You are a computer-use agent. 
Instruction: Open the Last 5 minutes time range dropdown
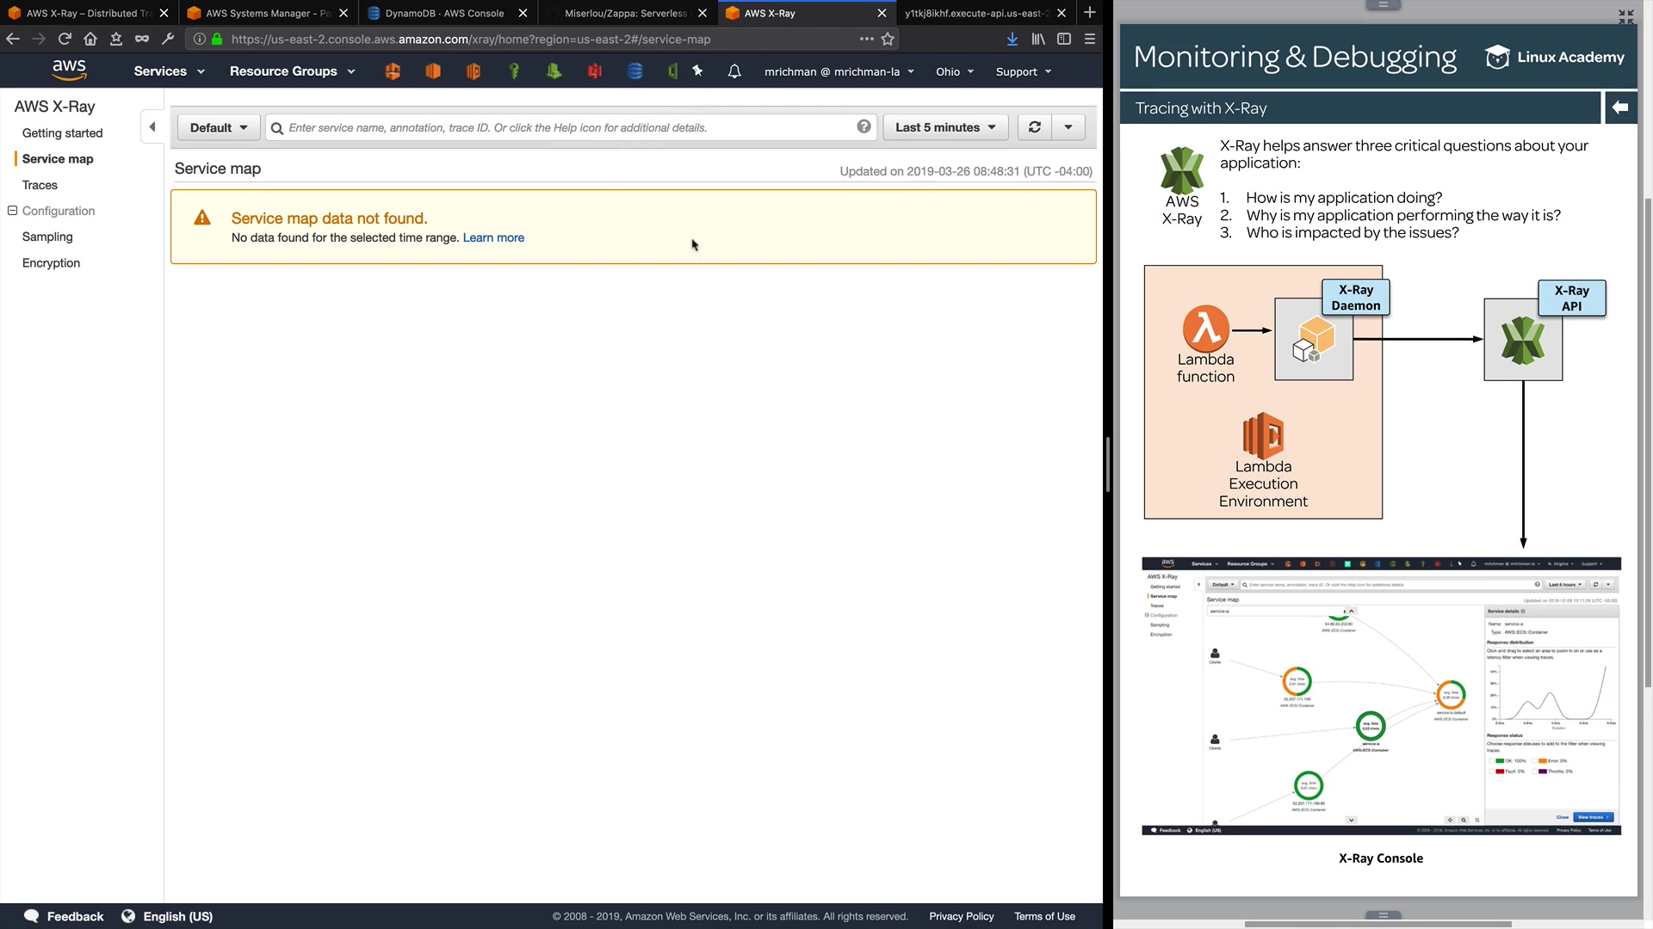coord(945,127)
